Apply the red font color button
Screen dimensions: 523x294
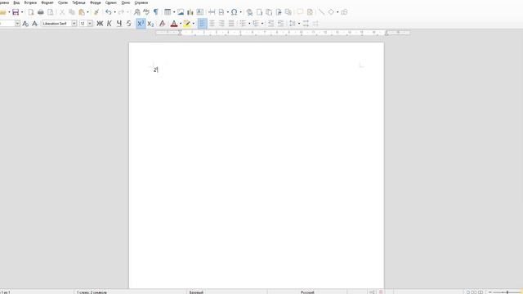(174, 24)
